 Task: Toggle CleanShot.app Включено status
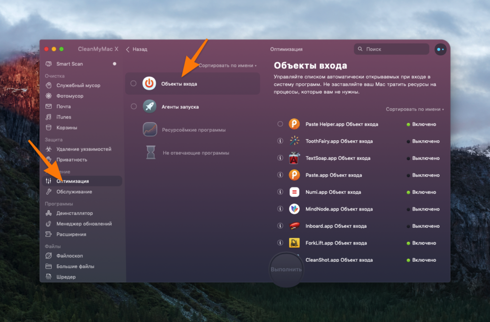(x=421, y=260)
